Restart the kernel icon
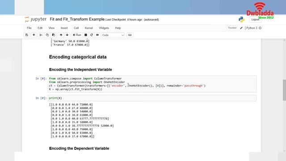The image size is (286, 161). point(92,35)
